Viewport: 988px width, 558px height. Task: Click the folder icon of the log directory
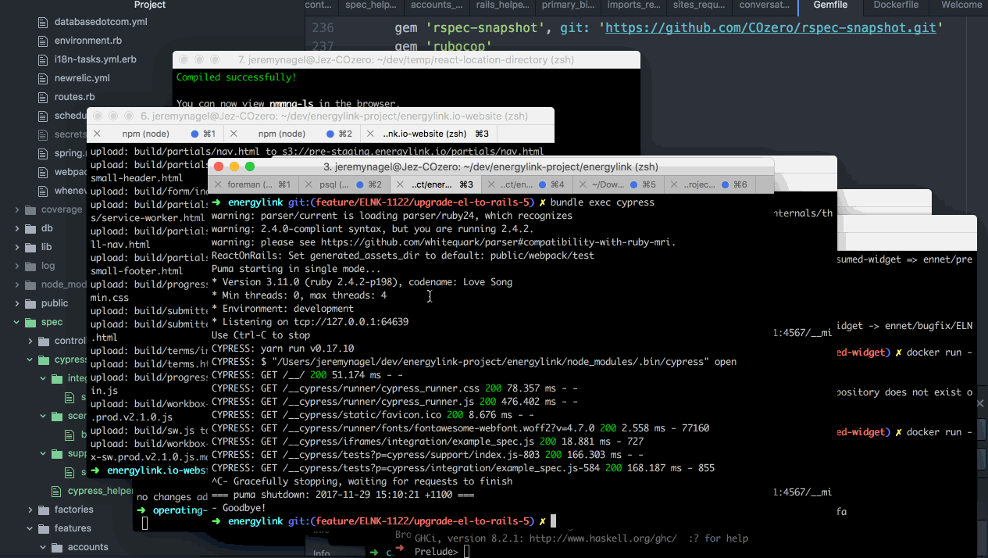pyautogui.click(x=31, y=266)
